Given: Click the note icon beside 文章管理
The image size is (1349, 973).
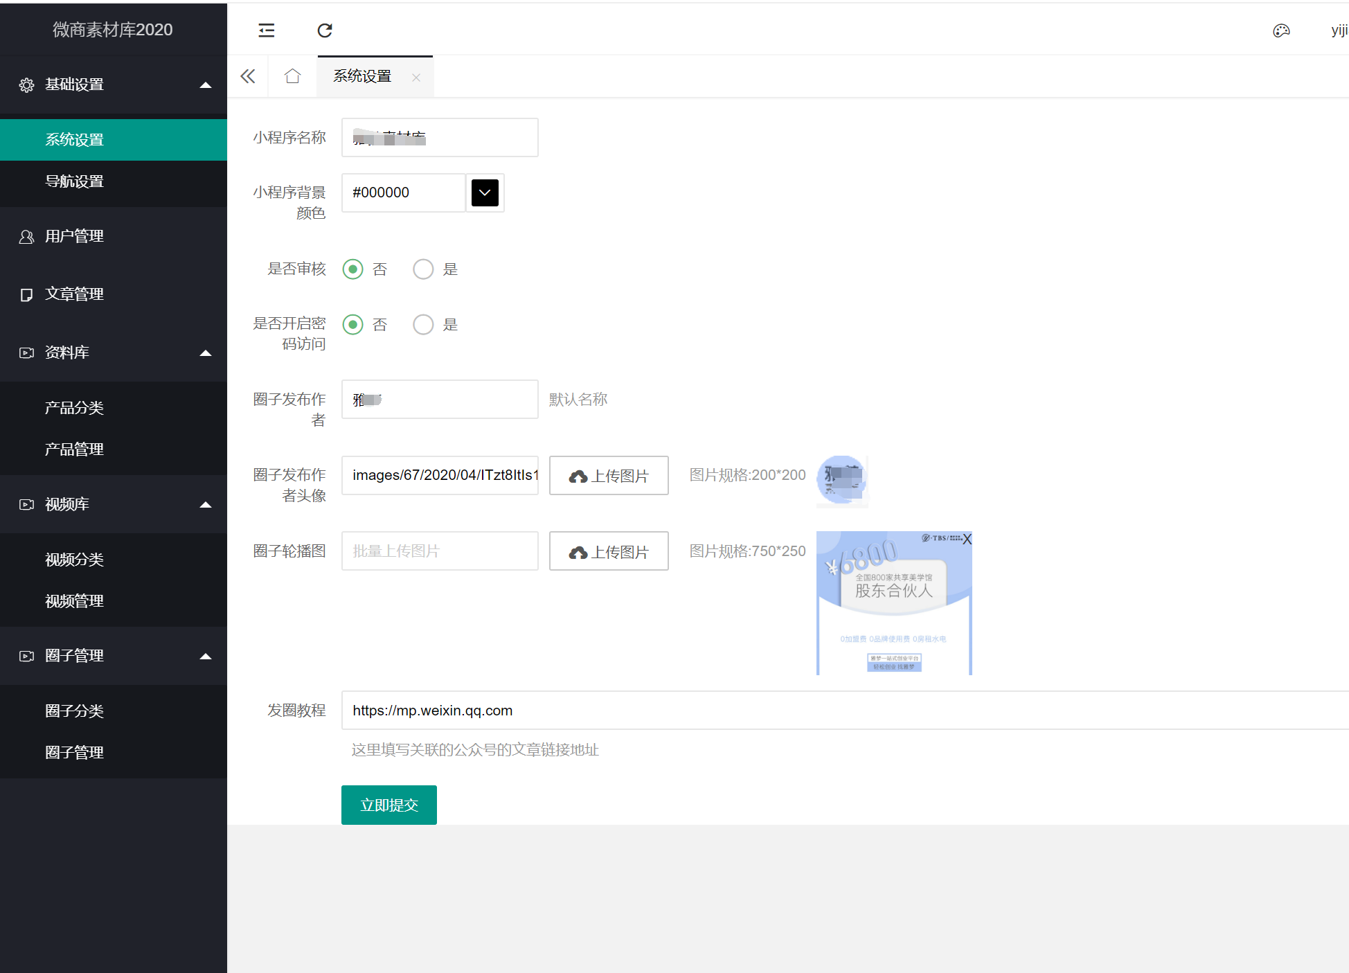Looking at the screenshot, I should (x=26, y=295).
